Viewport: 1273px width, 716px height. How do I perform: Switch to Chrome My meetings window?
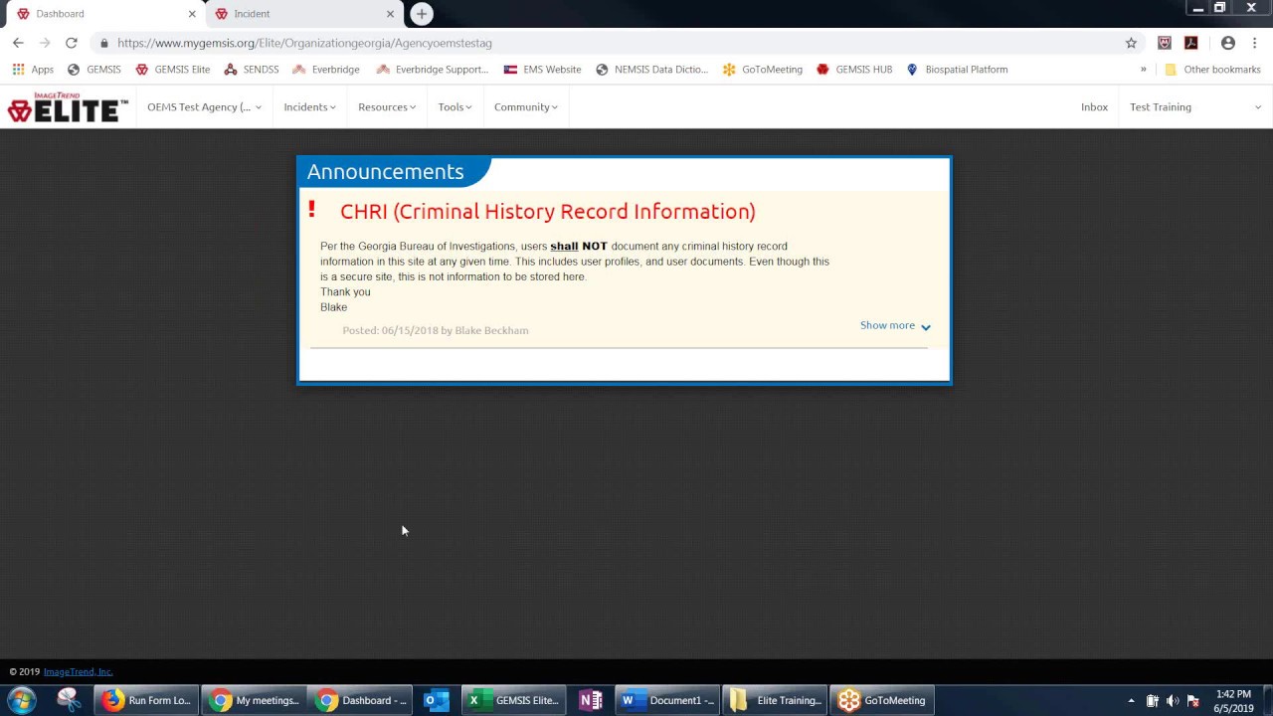[254, 700]
